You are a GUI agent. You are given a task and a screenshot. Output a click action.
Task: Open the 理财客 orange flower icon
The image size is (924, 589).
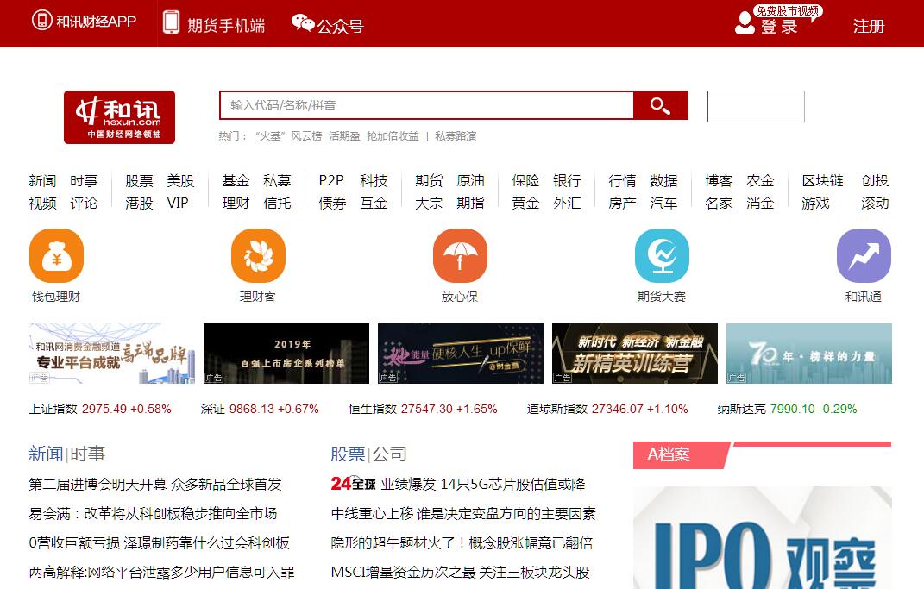(x=258, y=256)
